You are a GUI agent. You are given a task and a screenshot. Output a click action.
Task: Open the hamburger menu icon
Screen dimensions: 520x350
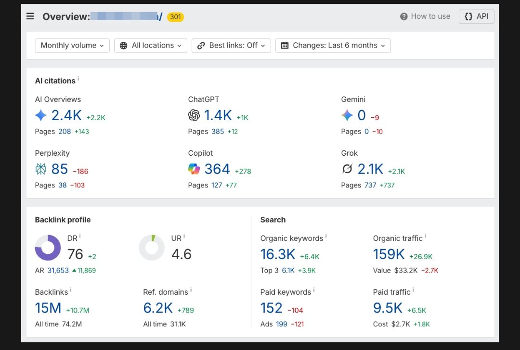(x=30, y=16)
